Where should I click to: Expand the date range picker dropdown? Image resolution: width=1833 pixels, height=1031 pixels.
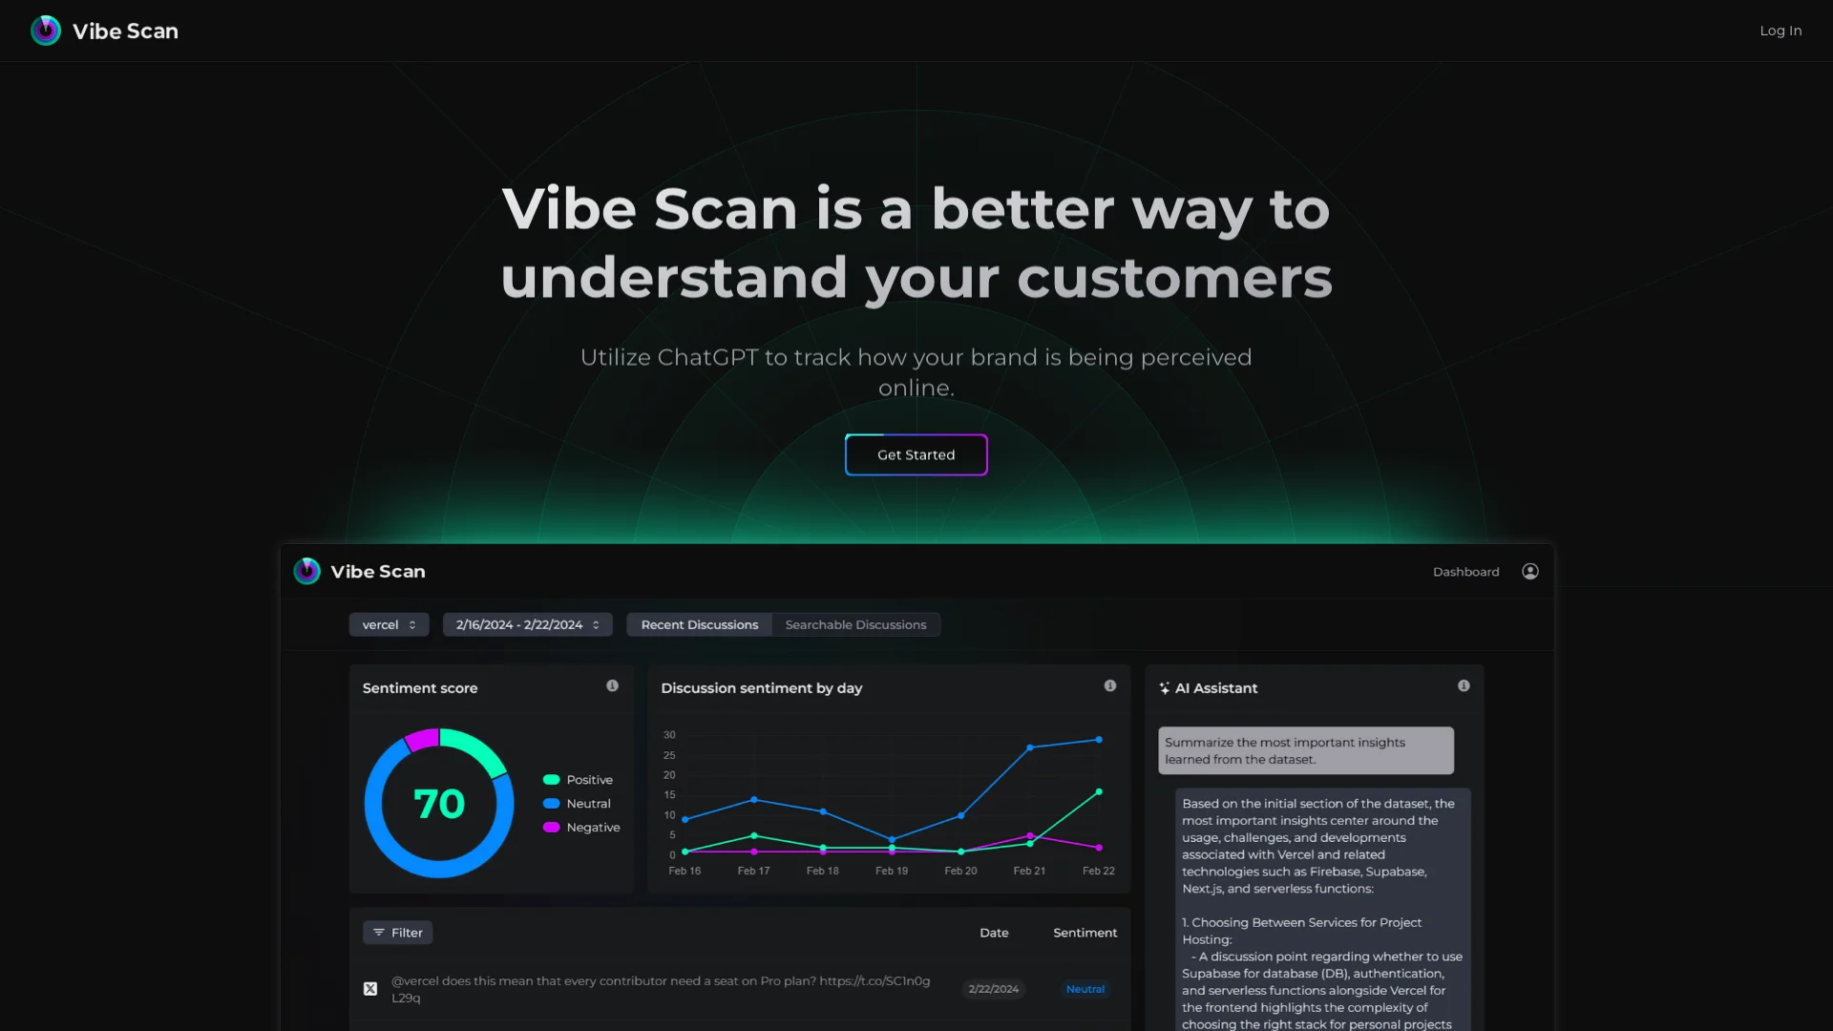(x=526, y=624)
